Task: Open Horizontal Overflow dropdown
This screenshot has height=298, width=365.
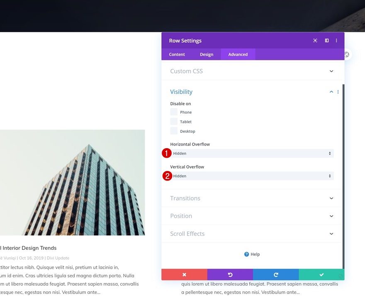Action: (252, 153)
